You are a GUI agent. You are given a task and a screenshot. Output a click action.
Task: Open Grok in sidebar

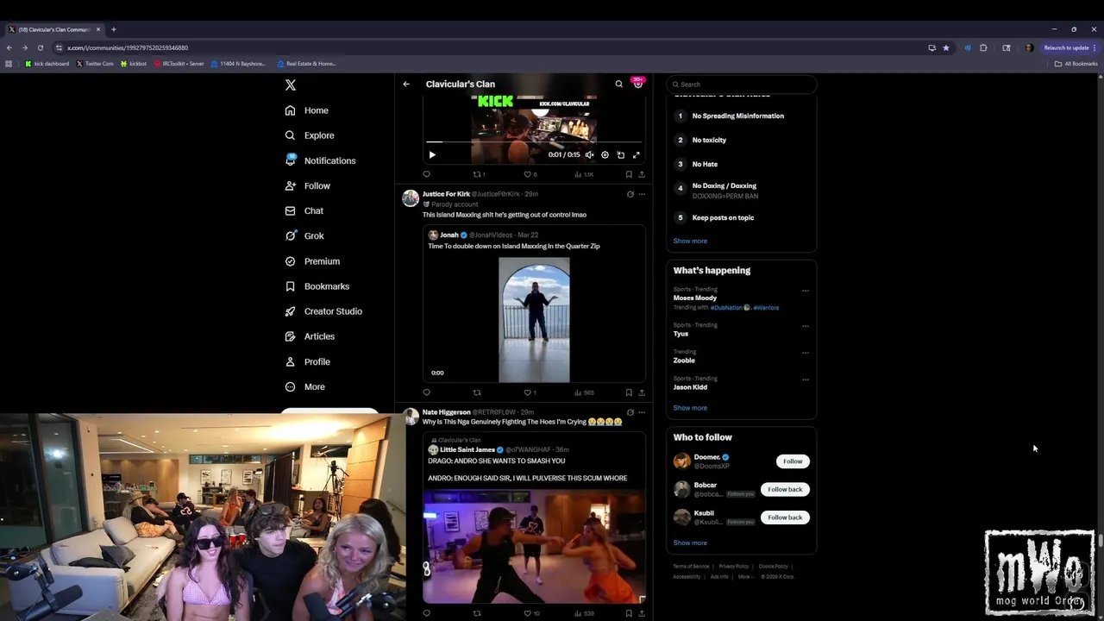coord(304,235)
